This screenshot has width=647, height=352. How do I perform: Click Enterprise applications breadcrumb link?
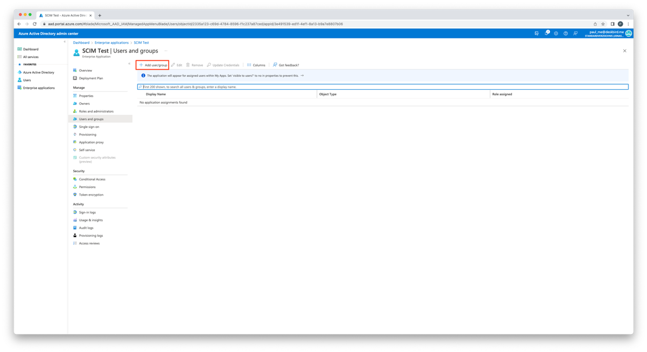(x=111, y=43)
